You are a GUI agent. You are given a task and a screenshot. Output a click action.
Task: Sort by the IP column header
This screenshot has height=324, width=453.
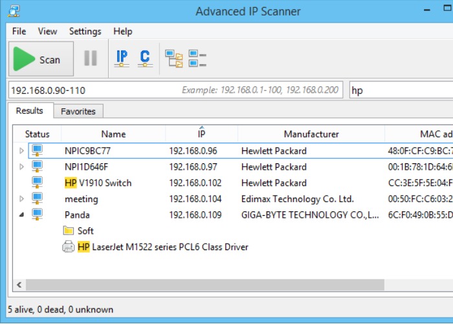[202, 134]
